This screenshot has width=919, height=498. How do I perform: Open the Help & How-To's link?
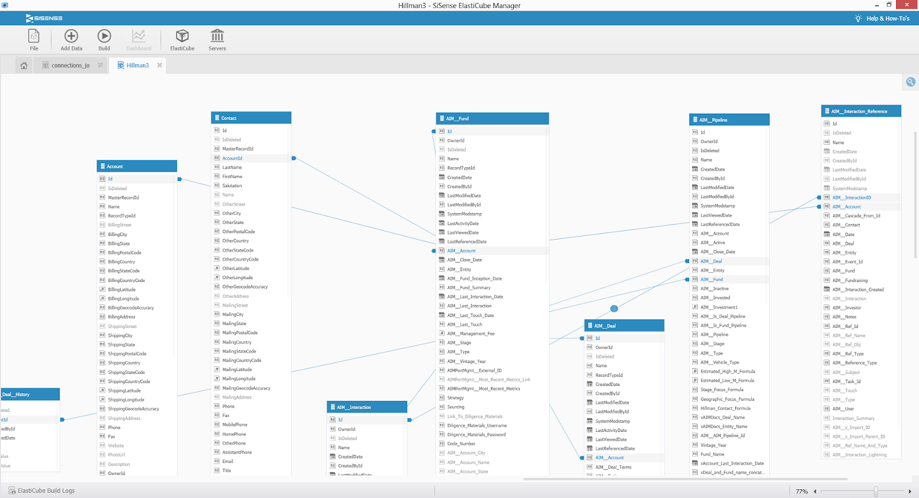click(888, 18)
